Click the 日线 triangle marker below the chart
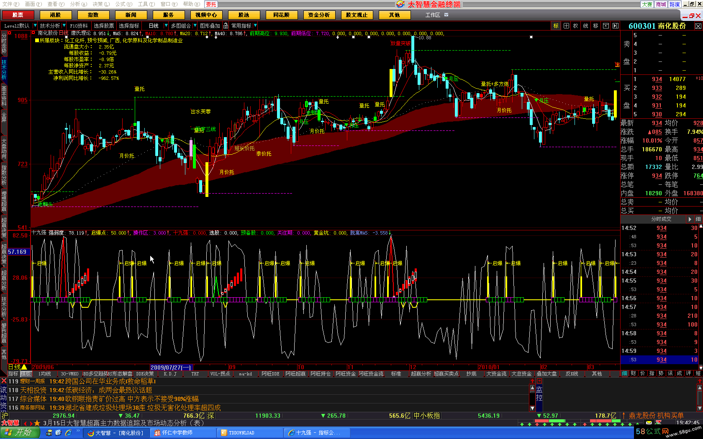 click(x=24, y=367)
